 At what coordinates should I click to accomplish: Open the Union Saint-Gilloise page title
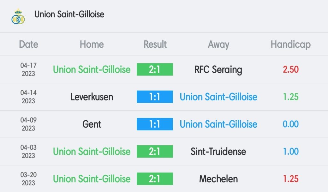tap(69, 14)
